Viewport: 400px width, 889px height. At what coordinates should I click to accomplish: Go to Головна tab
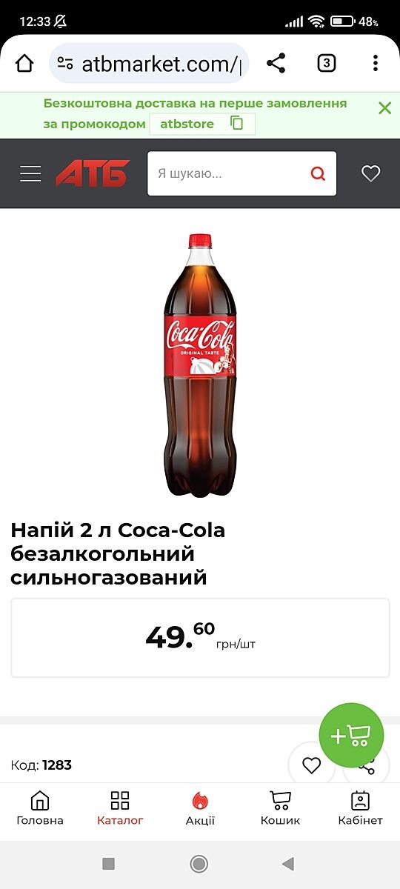(40, 809)
